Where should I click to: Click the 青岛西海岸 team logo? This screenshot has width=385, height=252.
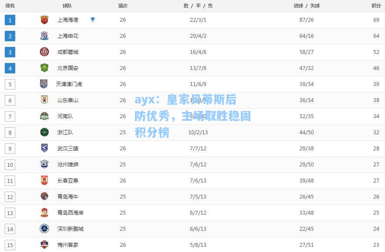point(44,212)
